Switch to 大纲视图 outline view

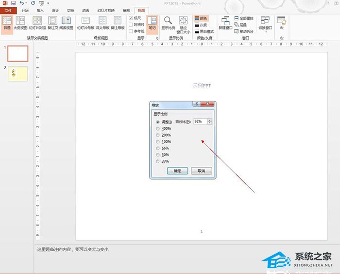[20, 23]
